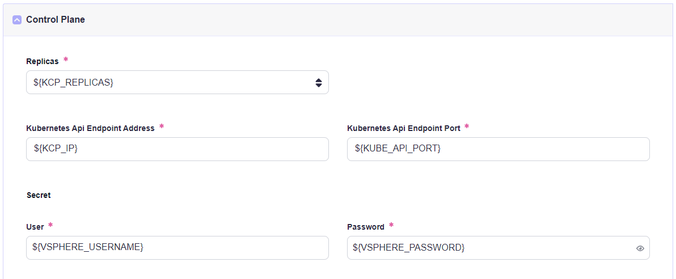Show the password with the eye icon
Screen dimensions: 676x279
640,248
